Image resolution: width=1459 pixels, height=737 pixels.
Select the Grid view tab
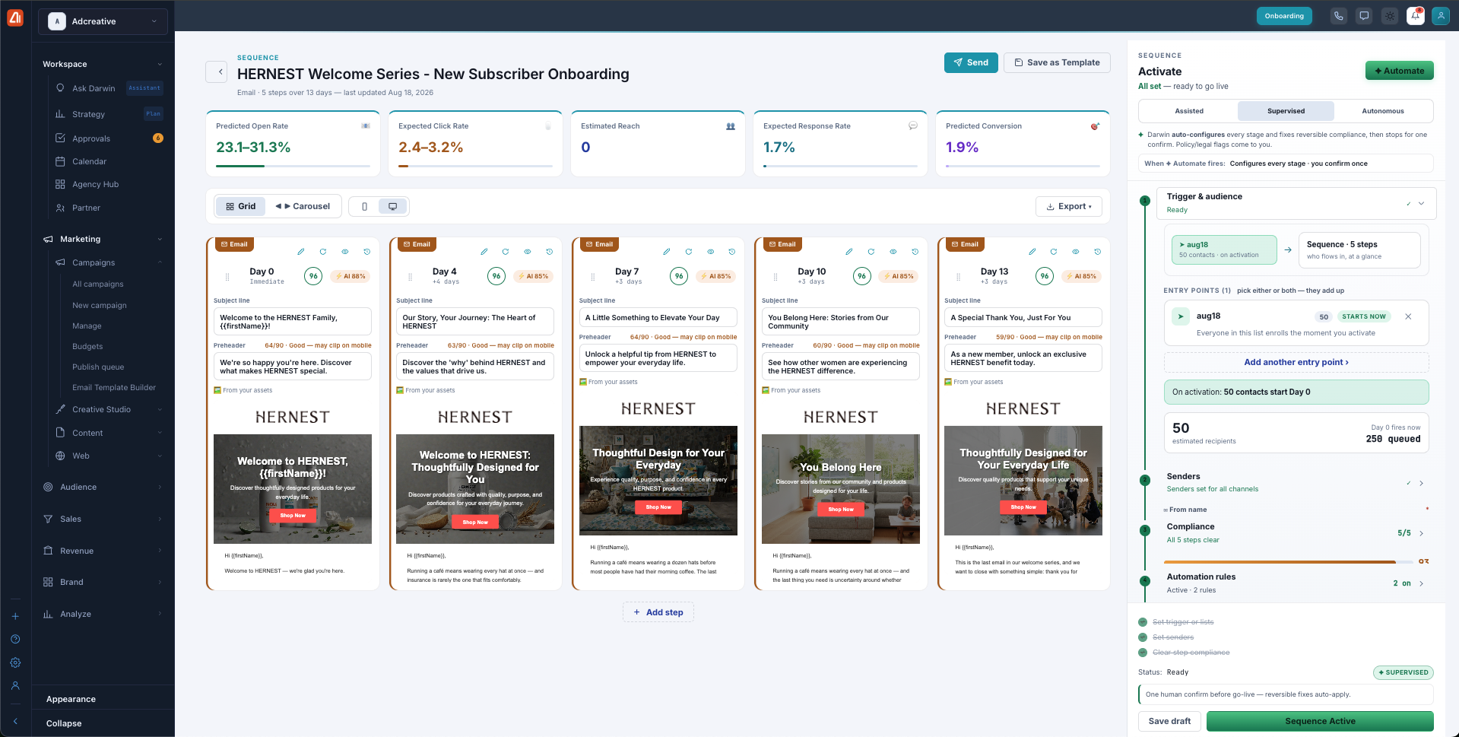(240, 206)
